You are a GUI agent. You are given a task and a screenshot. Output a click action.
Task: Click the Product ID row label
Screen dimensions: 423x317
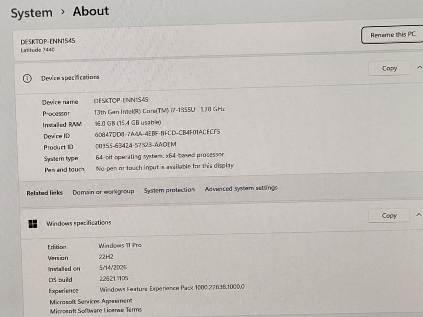pyautogui.click(x=58, y=148)
